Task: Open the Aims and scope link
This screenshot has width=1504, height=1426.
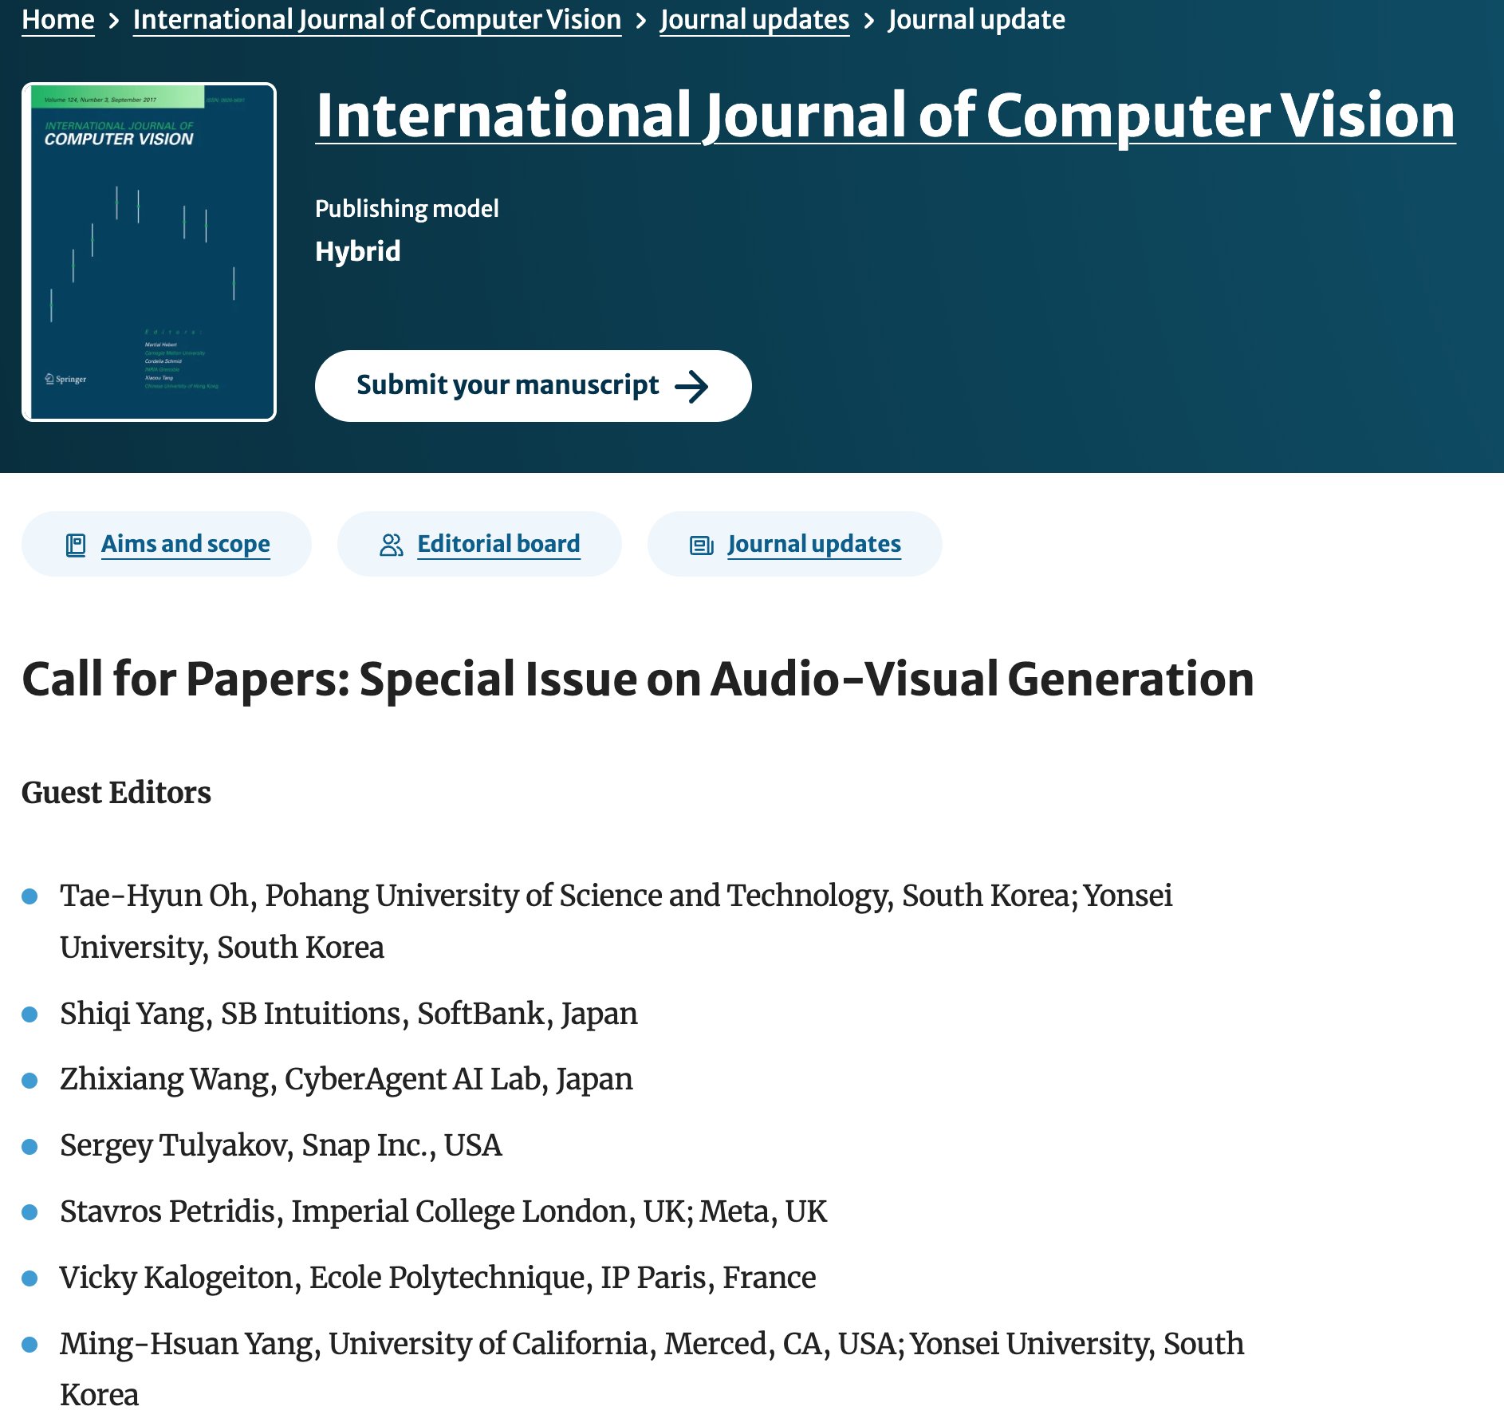Action: 185,544
